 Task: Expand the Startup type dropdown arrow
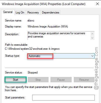92,56
